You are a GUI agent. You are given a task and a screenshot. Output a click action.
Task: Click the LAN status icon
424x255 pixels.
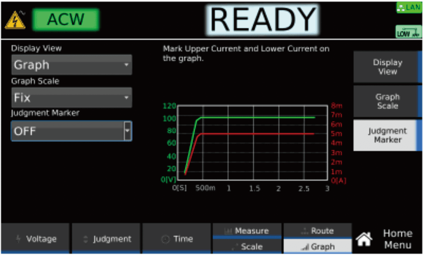coord(408,8)
